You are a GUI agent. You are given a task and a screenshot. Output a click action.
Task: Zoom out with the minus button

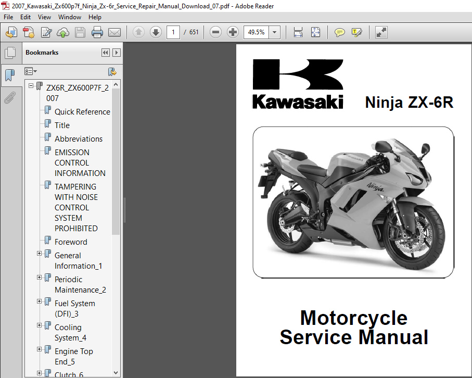[215, 32]
